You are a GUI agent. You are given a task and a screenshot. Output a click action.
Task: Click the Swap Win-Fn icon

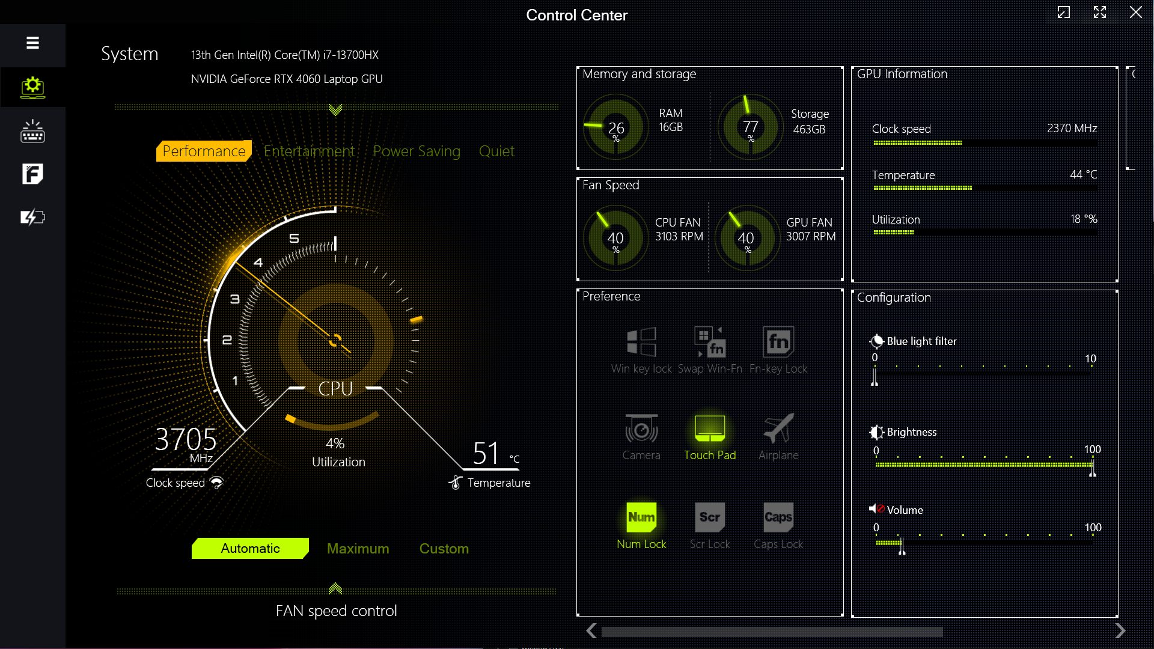(709, 342)
